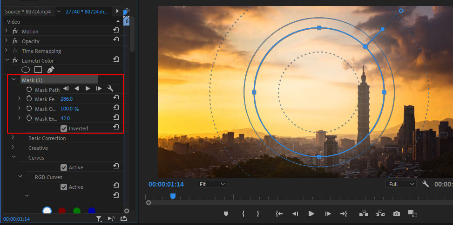Collapse the Mask (1) group
The width and height of the screenshot is (453, 225).
(14, 79)
